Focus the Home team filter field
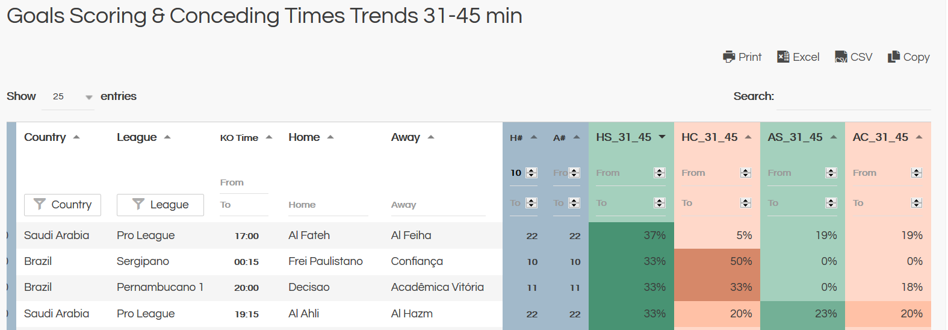 pyautogui.click(x=327, y=205)
